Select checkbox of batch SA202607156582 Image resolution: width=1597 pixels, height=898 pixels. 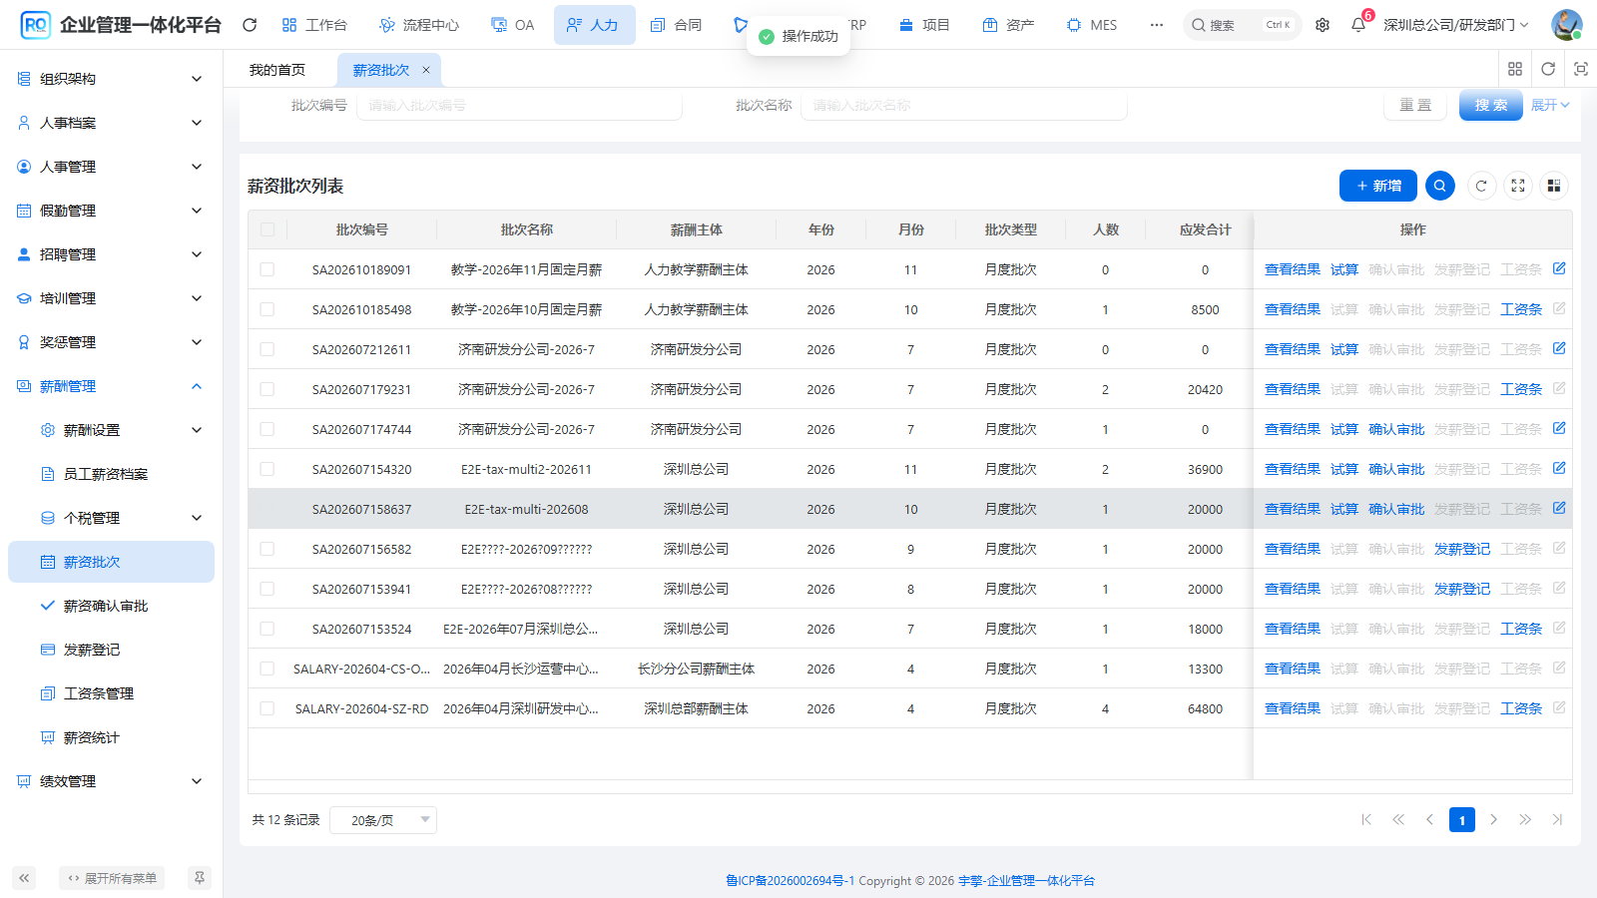coord(267,549)
